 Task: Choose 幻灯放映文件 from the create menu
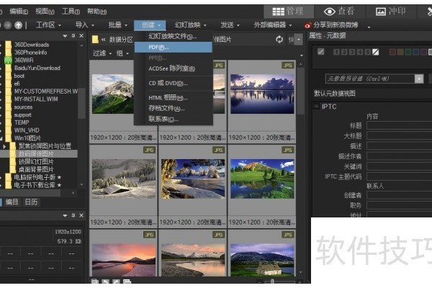(174, 36)
